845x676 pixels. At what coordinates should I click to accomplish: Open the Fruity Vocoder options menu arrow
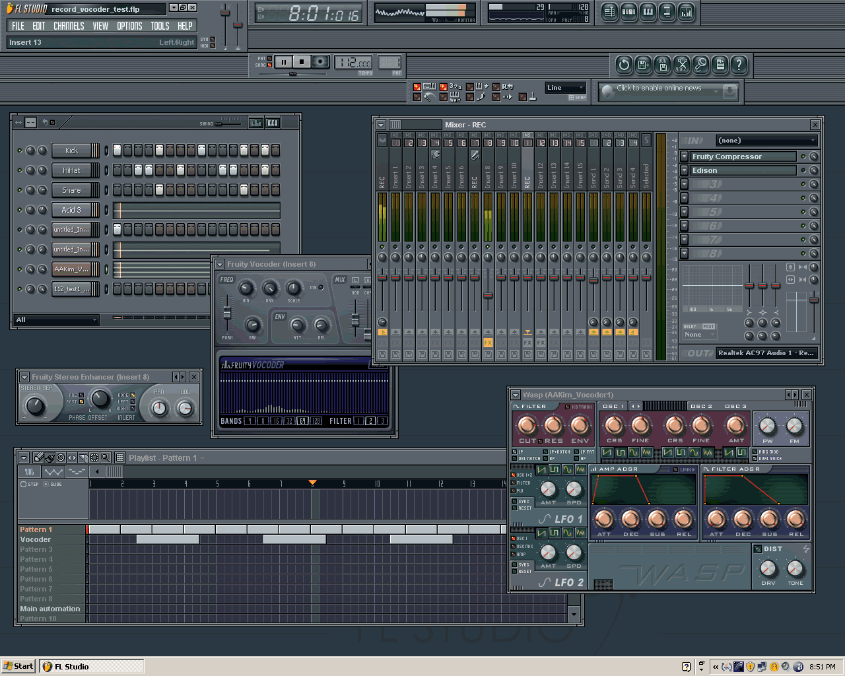pyautogui.click(x=220, y=264)
